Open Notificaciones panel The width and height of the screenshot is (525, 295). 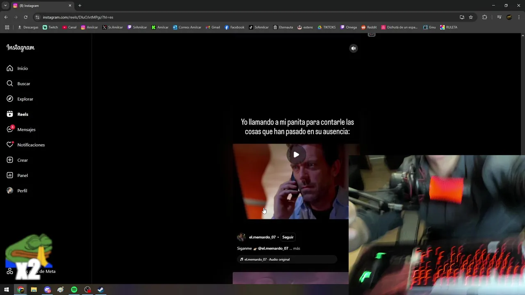tap(26, 145)
